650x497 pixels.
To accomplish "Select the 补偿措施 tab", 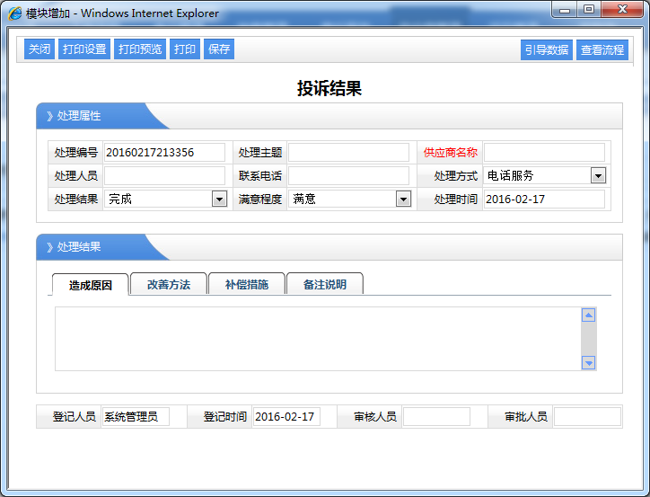I will click(246, 285).
